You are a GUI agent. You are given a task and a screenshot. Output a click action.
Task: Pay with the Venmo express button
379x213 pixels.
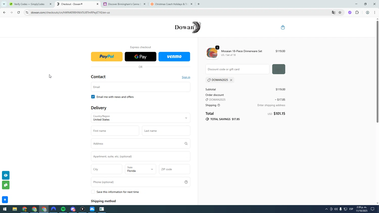174,57
